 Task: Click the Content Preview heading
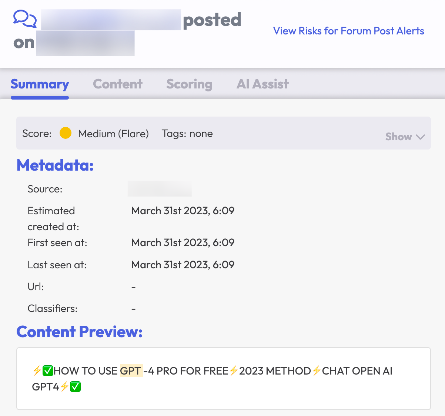pos(79,332)
